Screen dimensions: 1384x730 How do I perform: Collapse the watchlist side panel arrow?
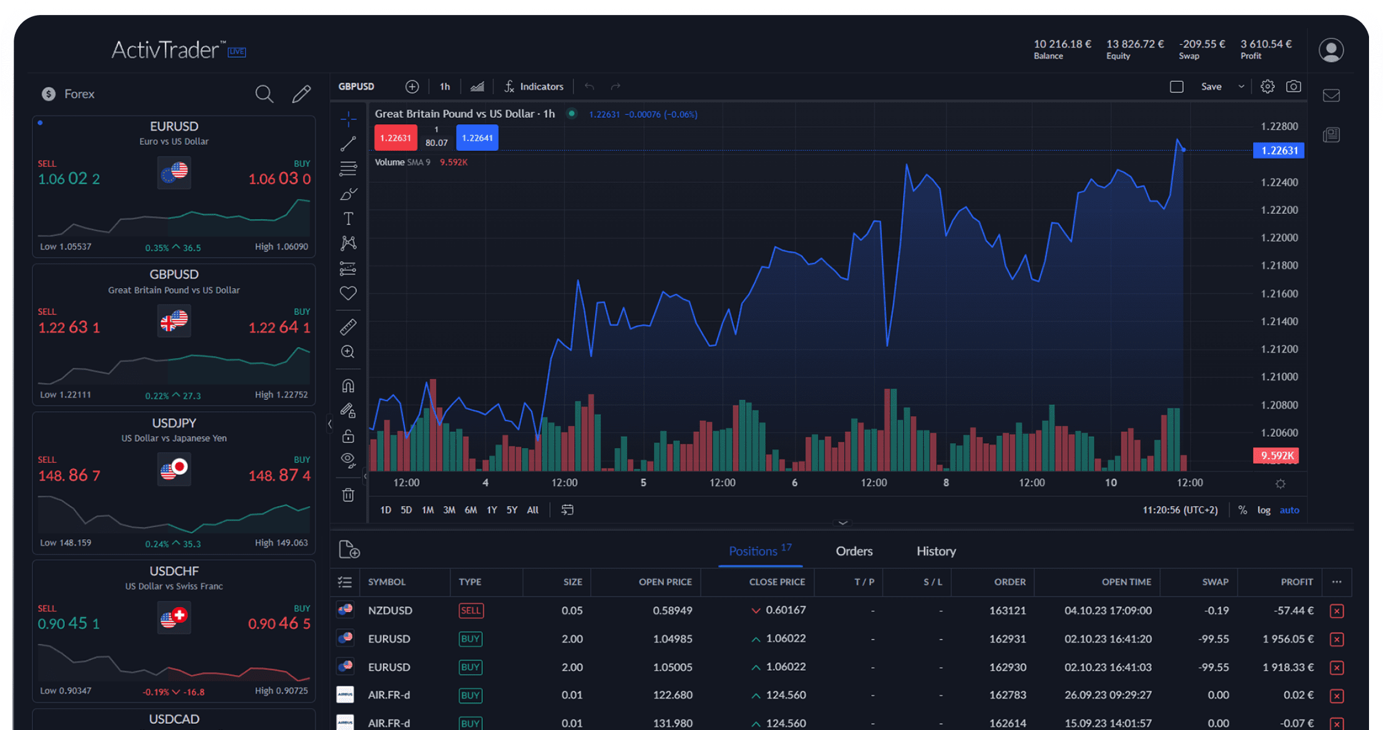tap(329, 424)
